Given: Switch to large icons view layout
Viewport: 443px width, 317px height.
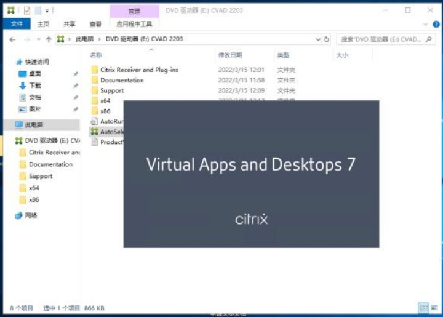Looking at the screenshot, I should coord(434,308).
